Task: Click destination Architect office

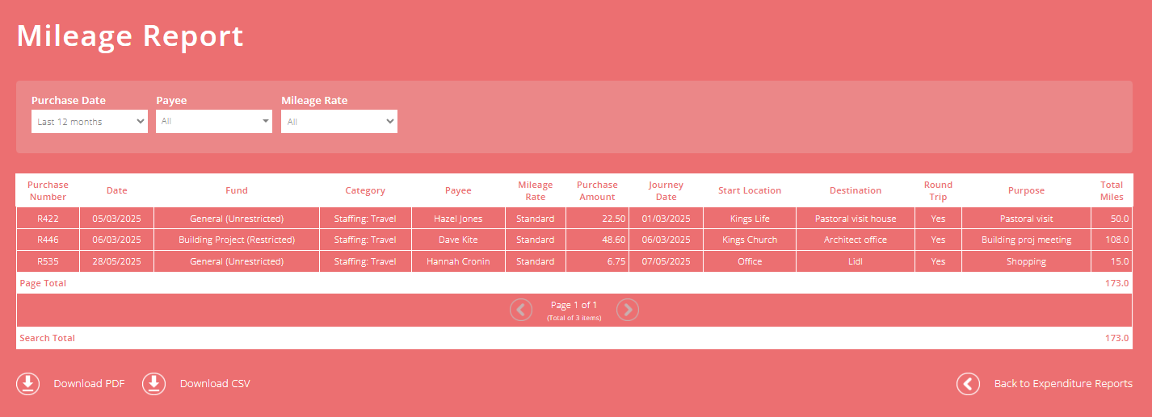Action: click(856, 240)
